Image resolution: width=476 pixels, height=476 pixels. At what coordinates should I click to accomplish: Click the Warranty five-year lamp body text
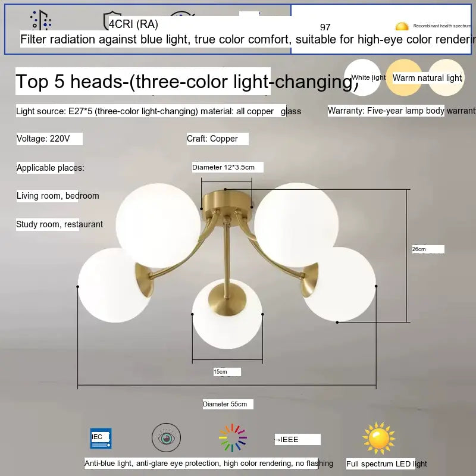point(402,111)
